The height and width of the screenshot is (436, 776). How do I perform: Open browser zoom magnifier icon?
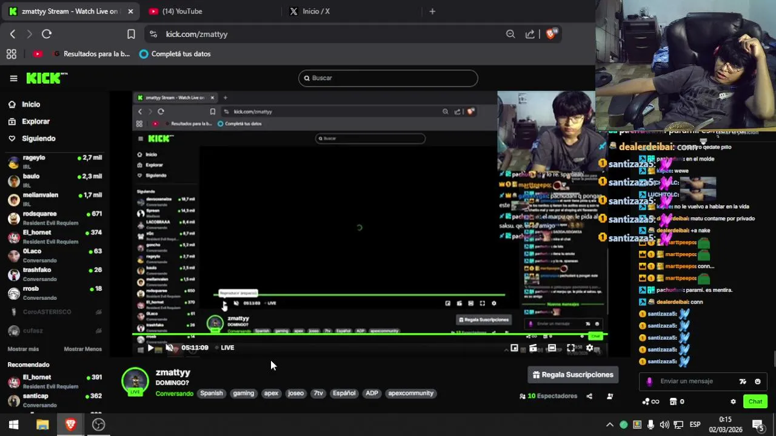(x=510, y=35)
